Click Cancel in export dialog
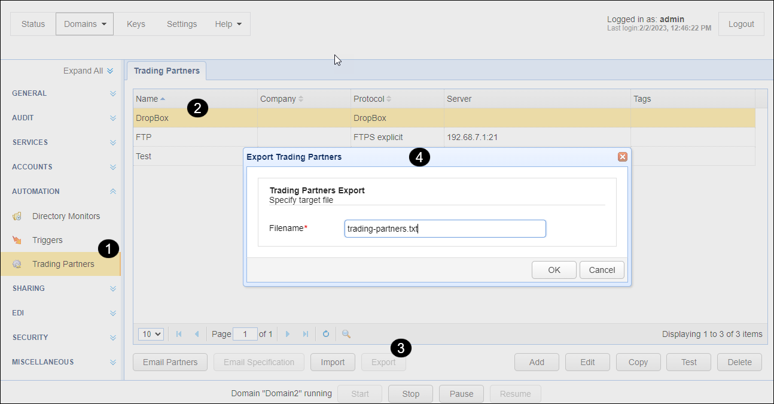 point(602,270)
